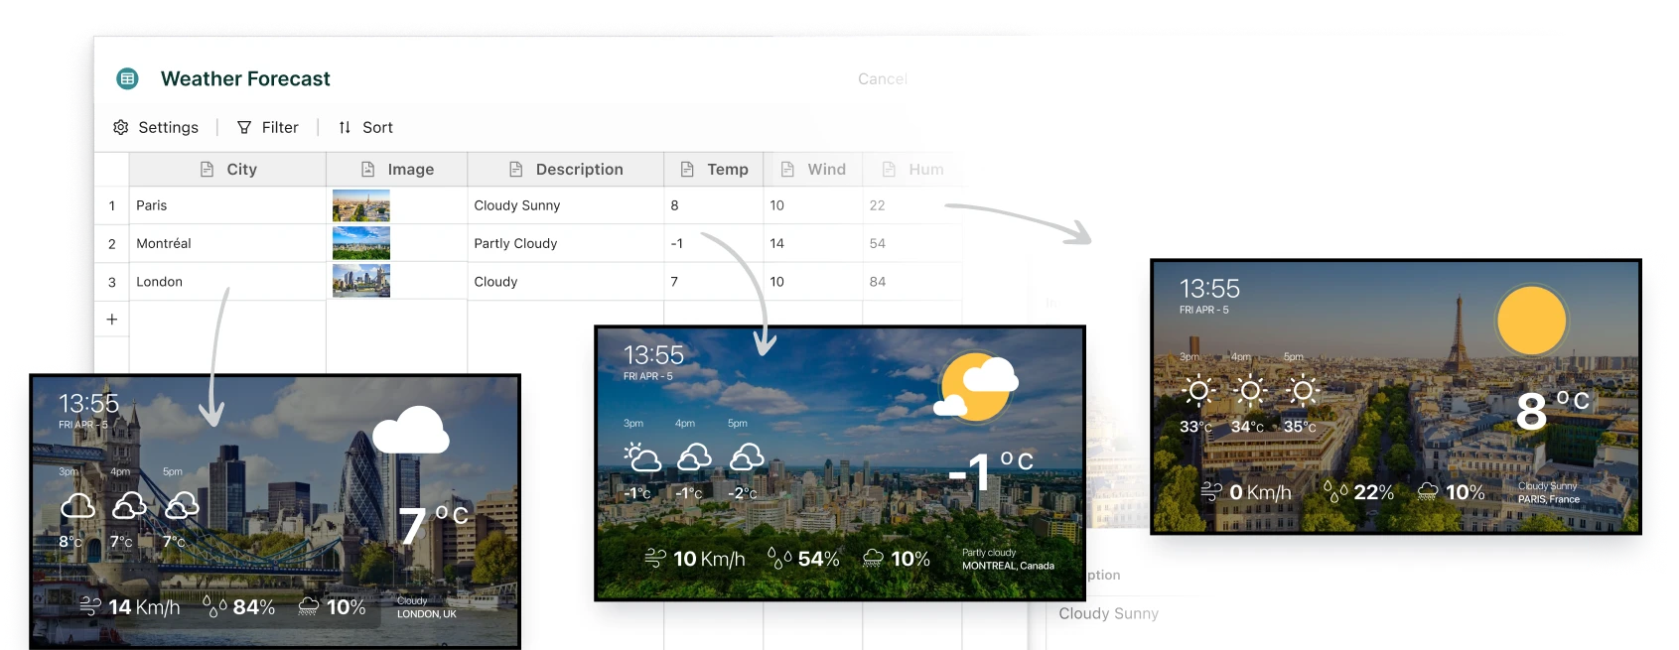Select the Hum column header
1679x650 pixels.
(912, 170)
